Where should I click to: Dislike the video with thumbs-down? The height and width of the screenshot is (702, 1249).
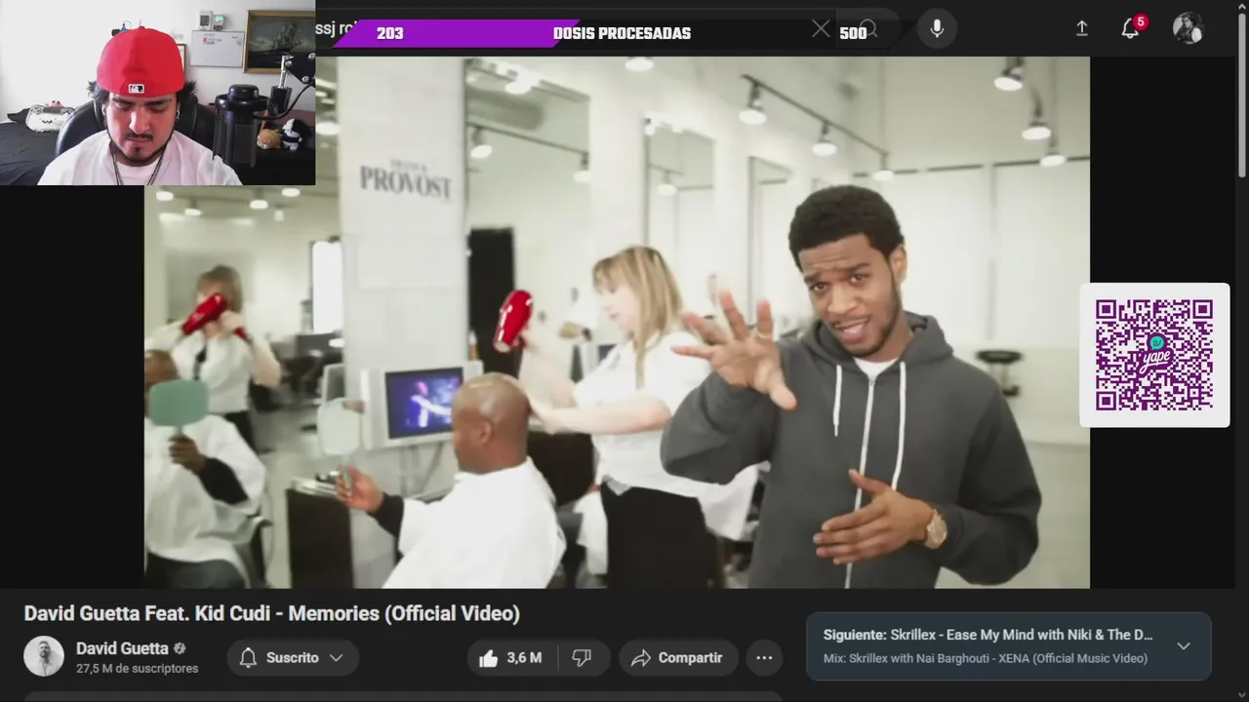click(x=583, y=658)
